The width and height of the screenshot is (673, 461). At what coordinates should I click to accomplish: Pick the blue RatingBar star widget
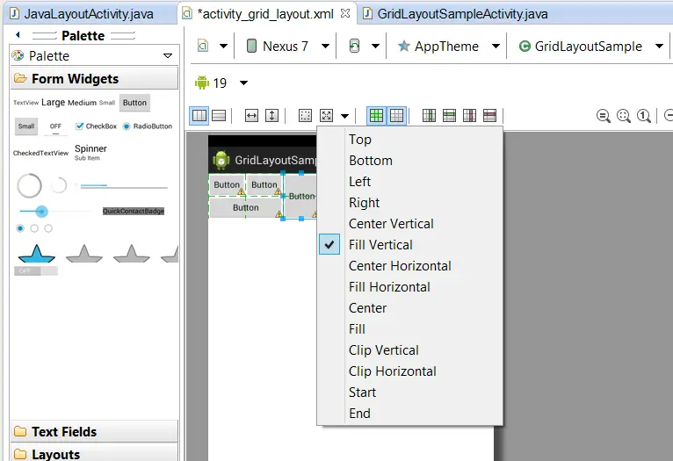(37, 253)
